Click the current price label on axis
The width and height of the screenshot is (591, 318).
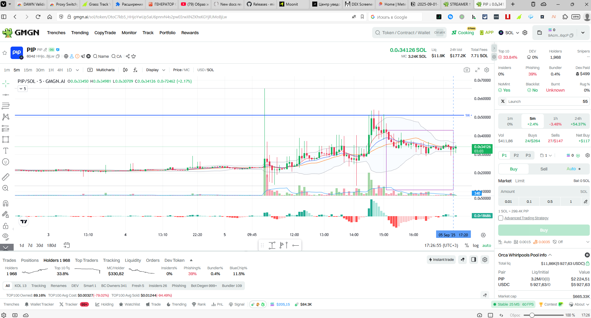(x=482, y=149)
